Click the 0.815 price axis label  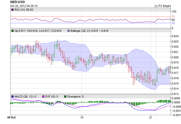coord(175,84)
